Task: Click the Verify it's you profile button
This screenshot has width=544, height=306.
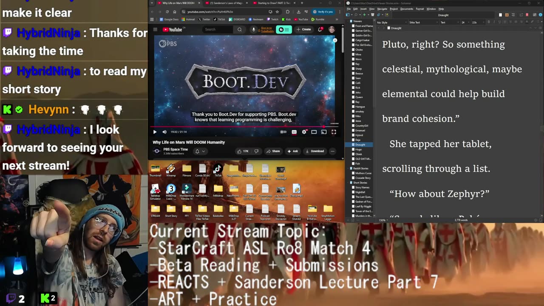Action: pyautogui.click(x=323, y=12)
